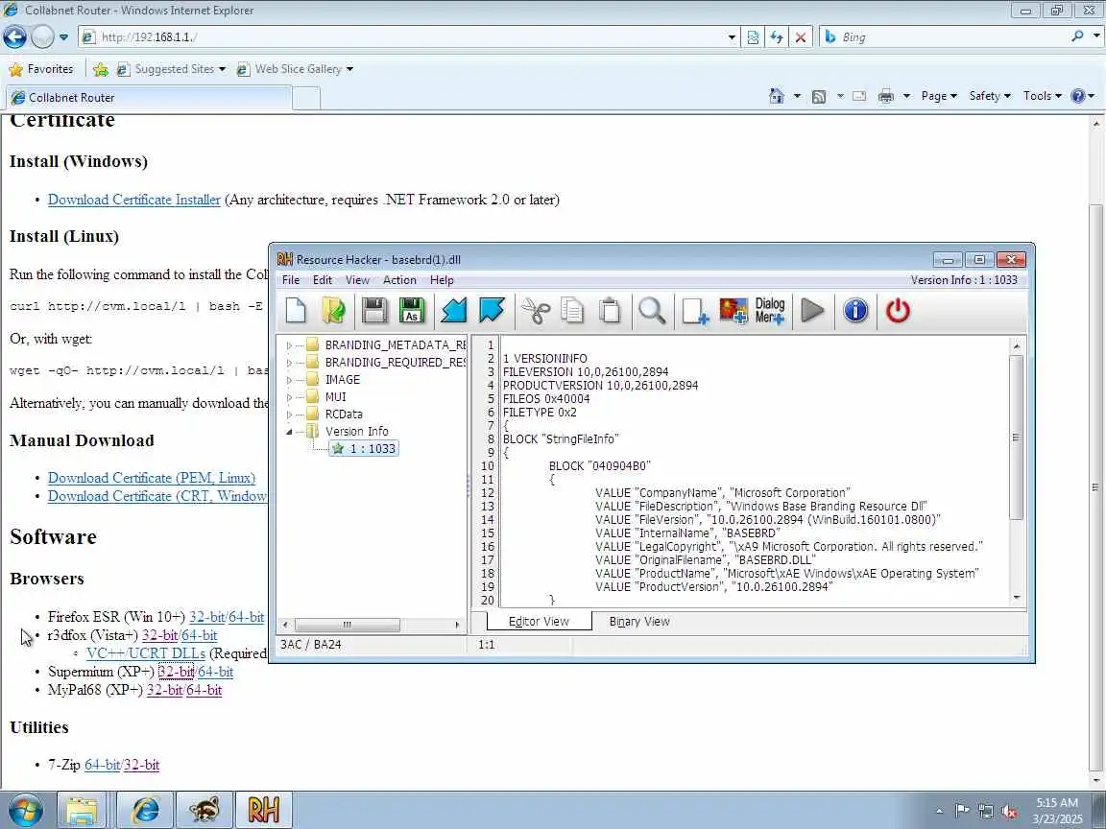Switch to the Binary View tab
1106x829 pixels.
(639, 621)
